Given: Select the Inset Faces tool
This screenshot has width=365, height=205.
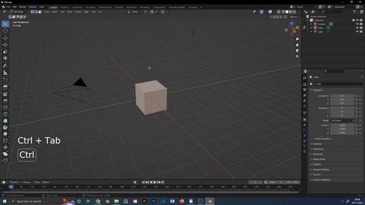Looking at the screenshot, I should click(5, 95).
